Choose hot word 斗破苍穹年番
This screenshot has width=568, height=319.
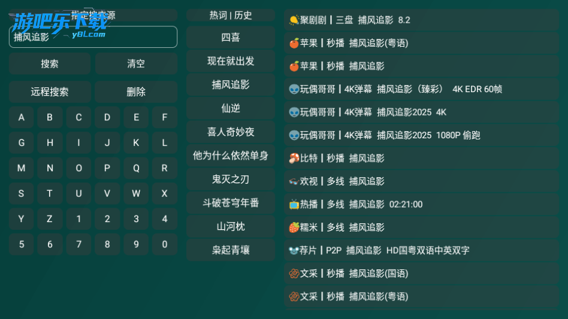pos(231,203)
